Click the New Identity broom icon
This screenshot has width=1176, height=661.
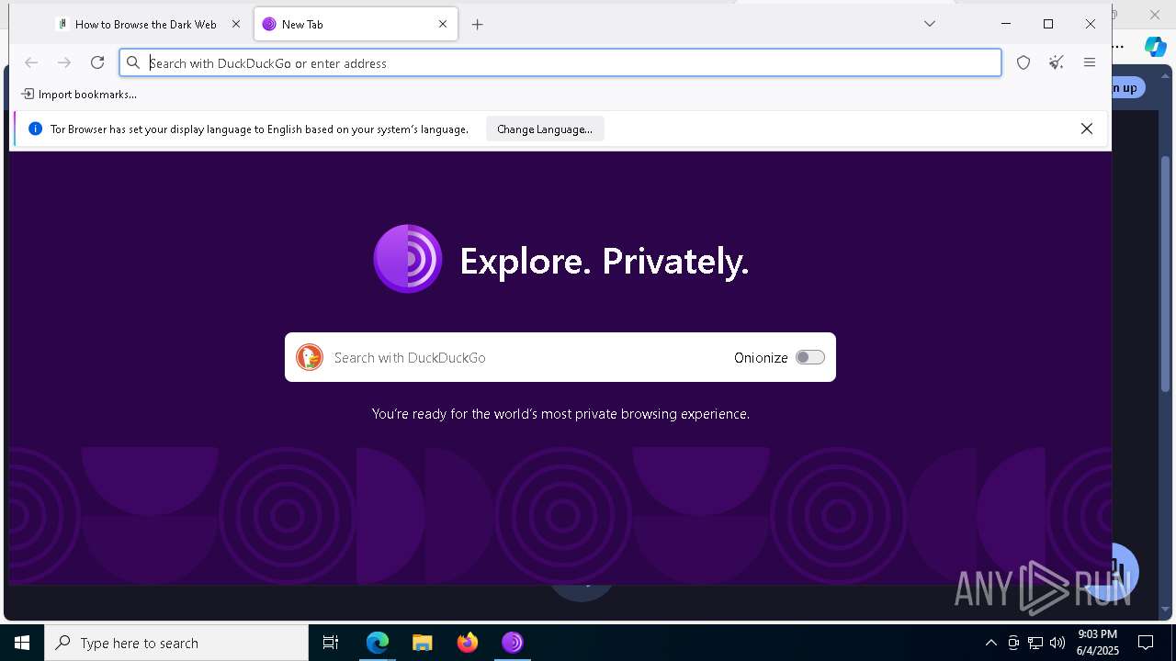point(1057,62)
